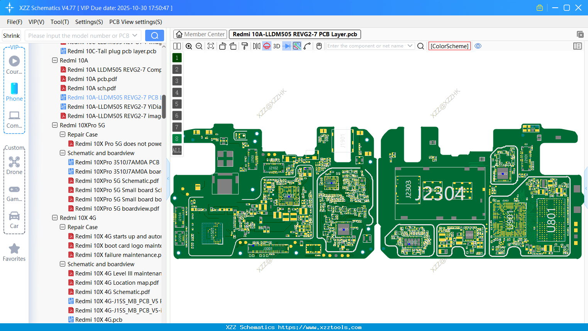This screenshot has height=331, width=588.
Task: Open PCB View settings(S) menu
Action: click(136, 22)
